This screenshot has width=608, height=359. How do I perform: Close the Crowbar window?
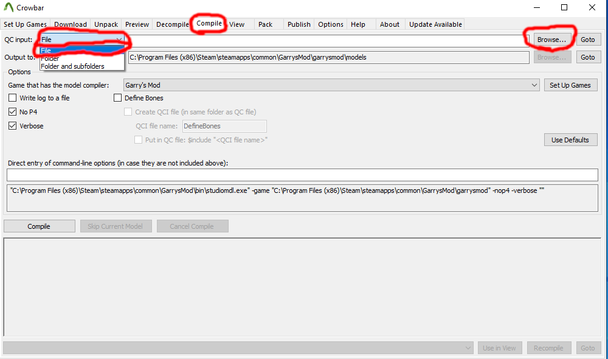click(592, 7)
